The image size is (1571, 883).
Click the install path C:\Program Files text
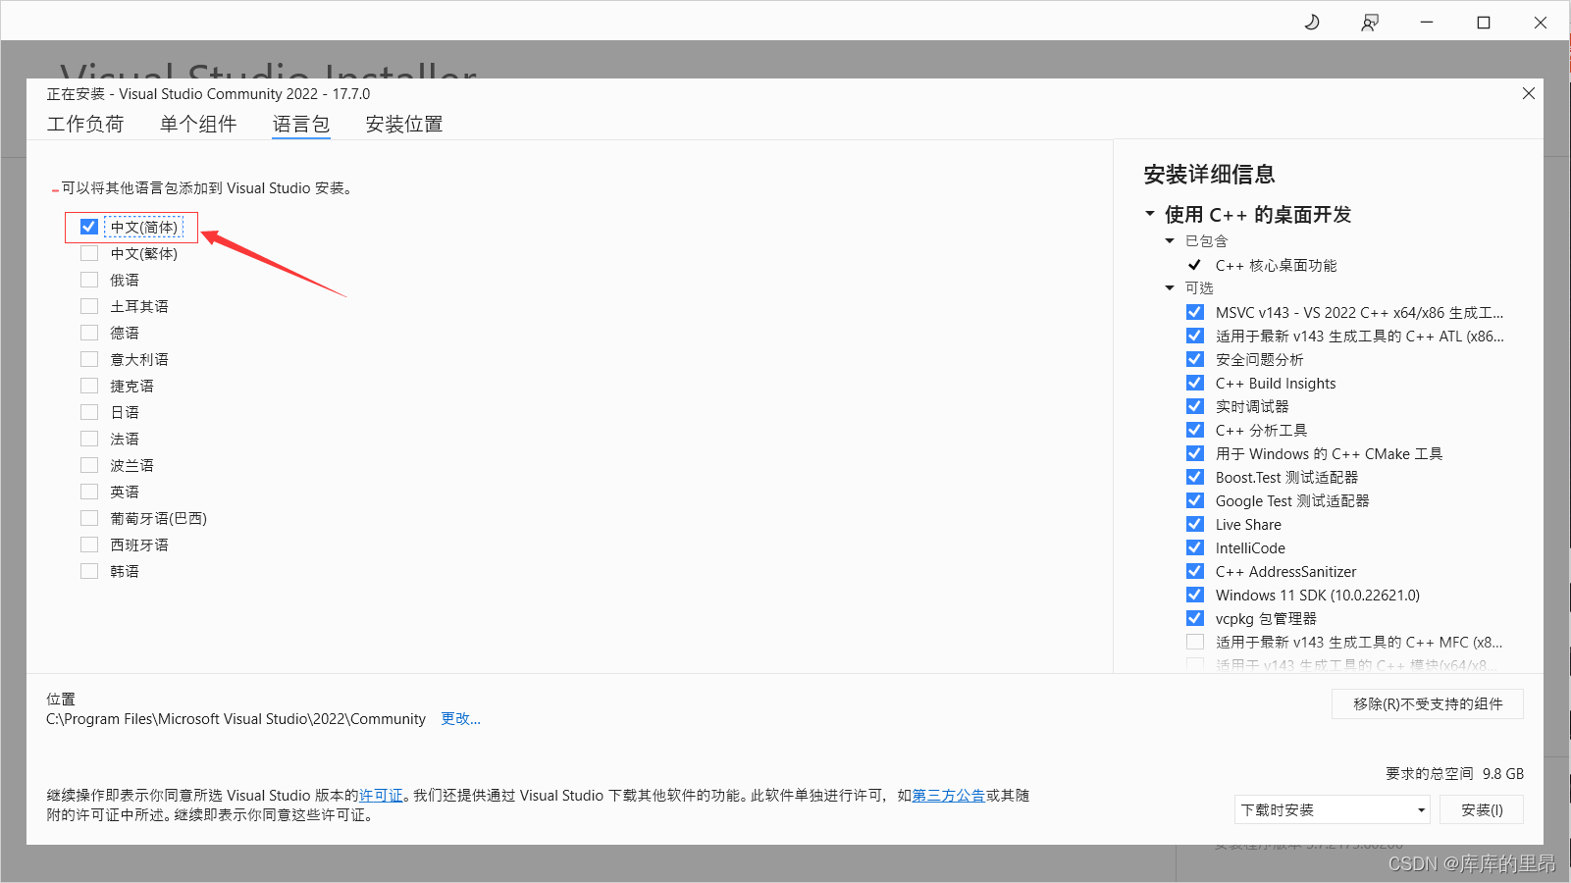(236, 719)
